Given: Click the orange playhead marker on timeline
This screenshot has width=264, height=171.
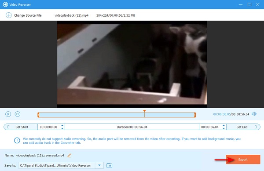Looking at the screenshot, I should pyautogui.click(x=144, y=111).
